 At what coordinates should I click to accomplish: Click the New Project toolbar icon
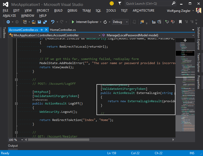point(25,22)
